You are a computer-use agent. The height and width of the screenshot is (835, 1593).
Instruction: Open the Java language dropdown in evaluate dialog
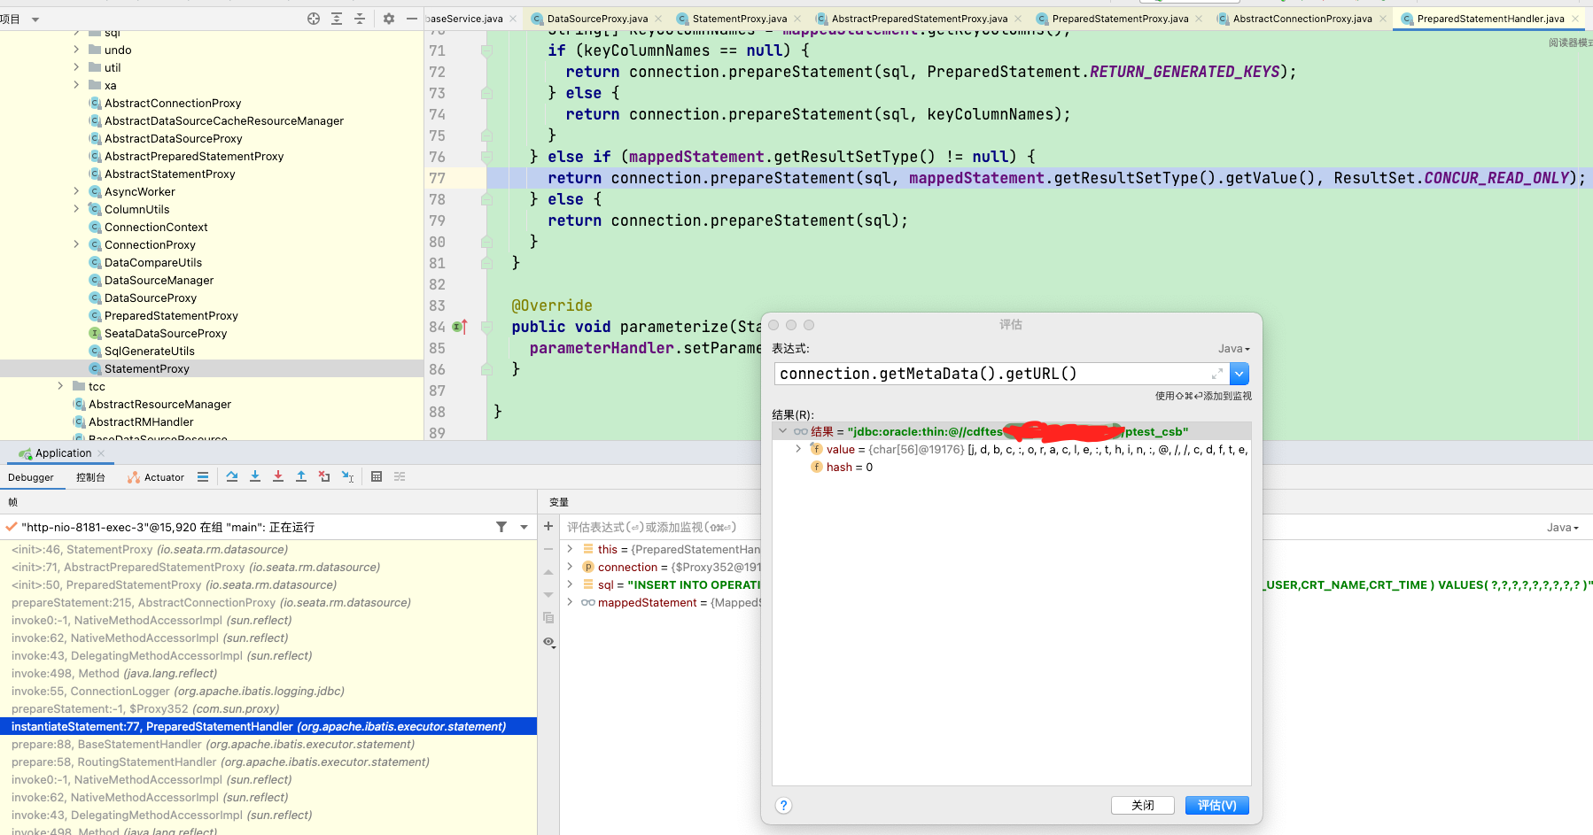1232,348
